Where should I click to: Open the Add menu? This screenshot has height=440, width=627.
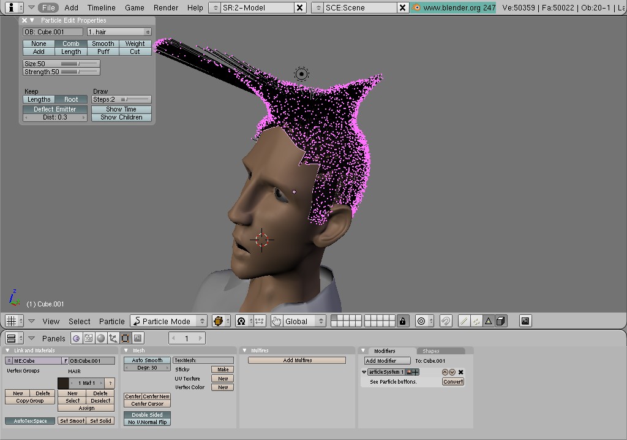[71, 7]
